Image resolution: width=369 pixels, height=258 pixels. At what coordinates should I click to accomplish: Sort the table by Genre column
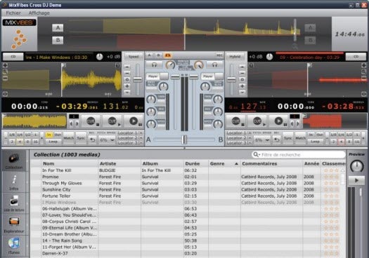(x=224, y=163)
